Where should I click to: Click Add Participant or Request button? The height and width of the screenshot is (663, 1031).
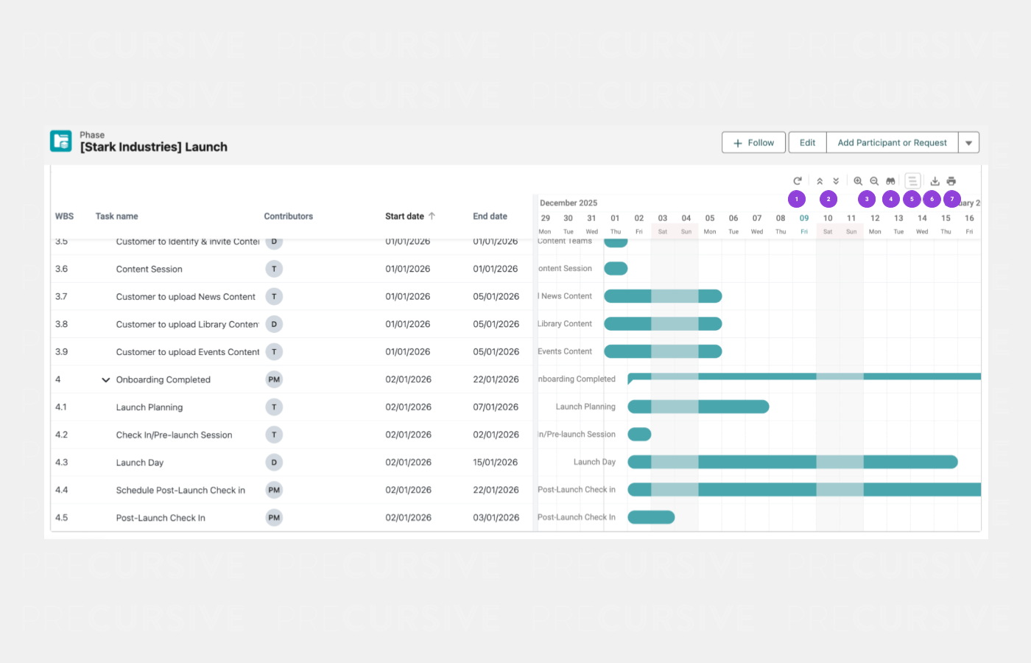tap(892, 143)
